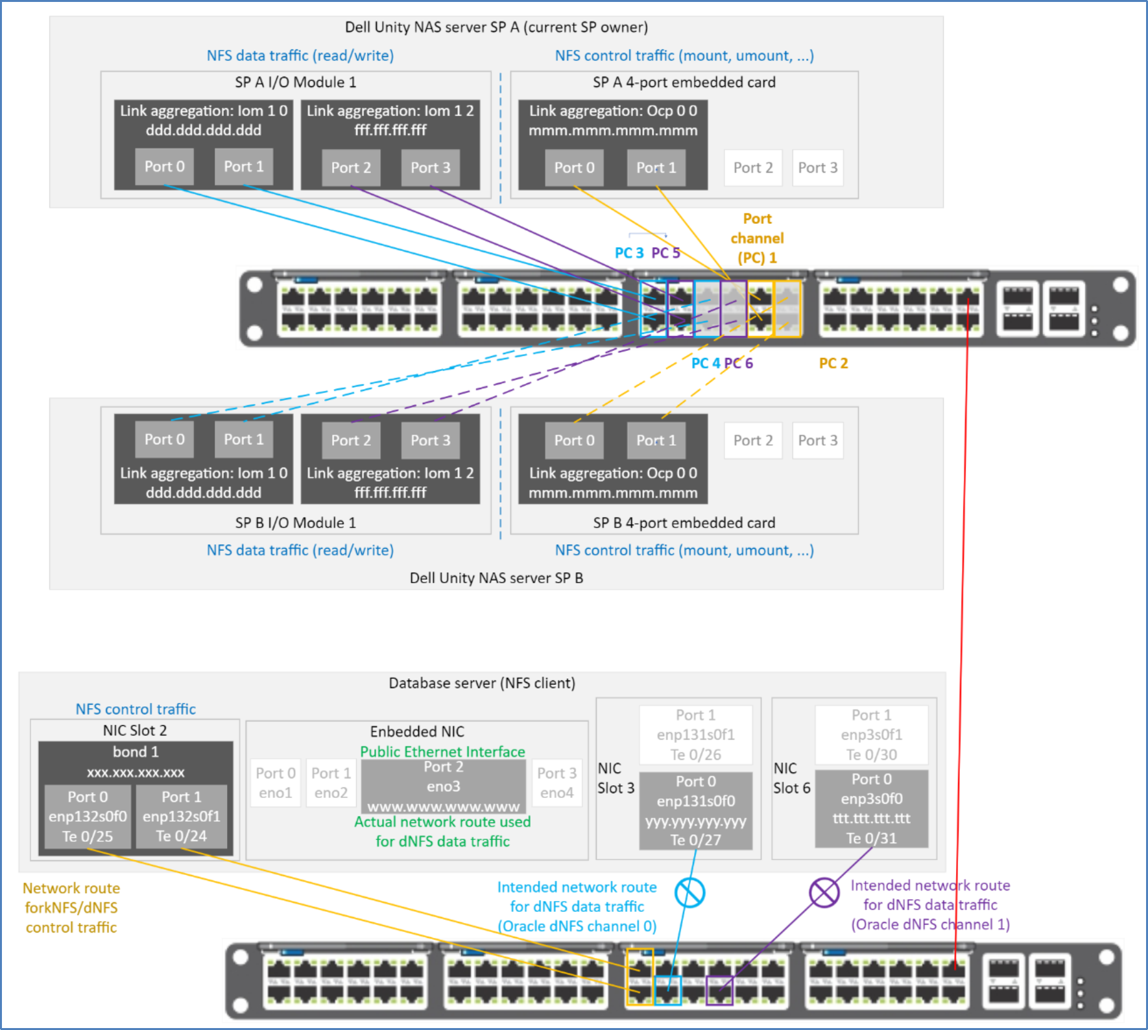The height and width of the screenshot is (1030, 1148).
Task: Click the 'Port channel (PC) 1' label
Action: (757, 238)
